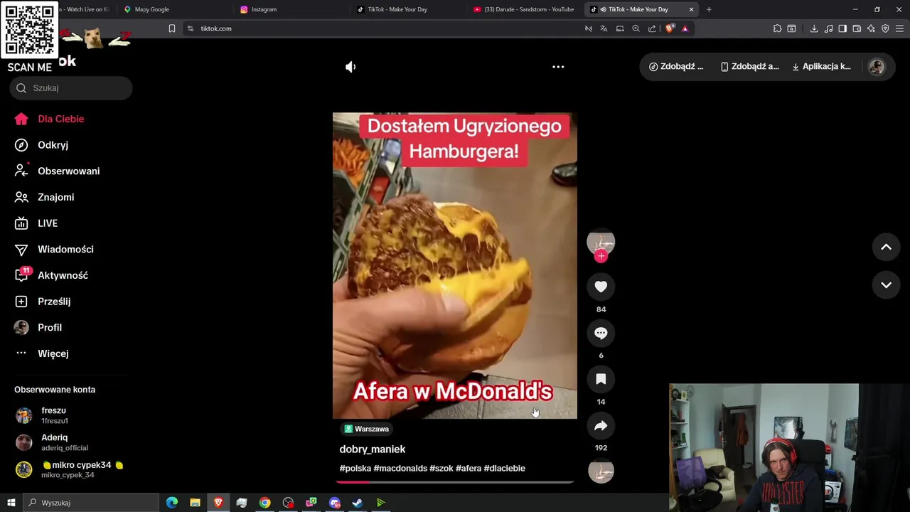Open Brave Rewards triangle icon
This screenshot has height=512, width=910.
pos(685,28)
